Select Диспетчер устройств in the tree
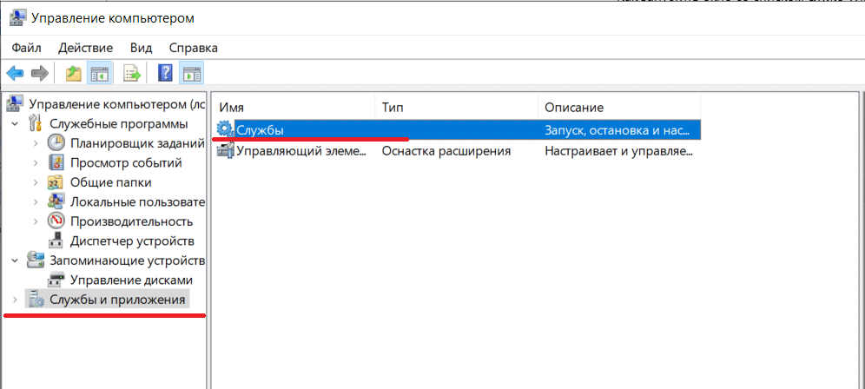865x389 pixels. (131, 241)
